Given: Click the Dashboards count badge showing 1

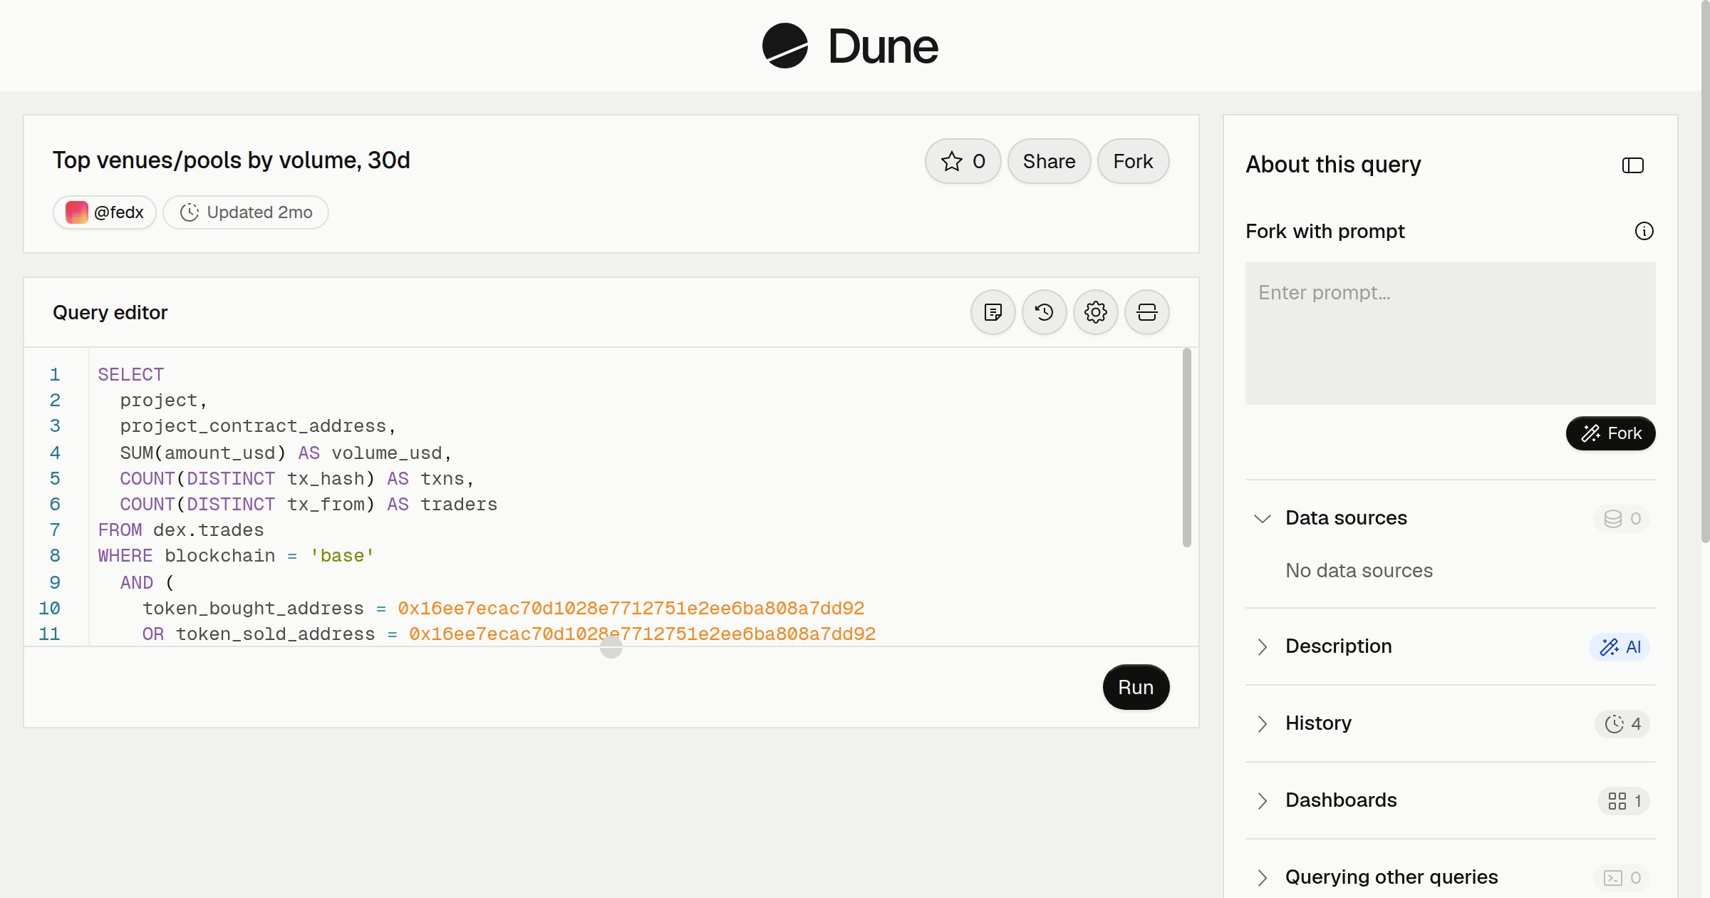Looking at the screenshot, I should [1623, 801].
